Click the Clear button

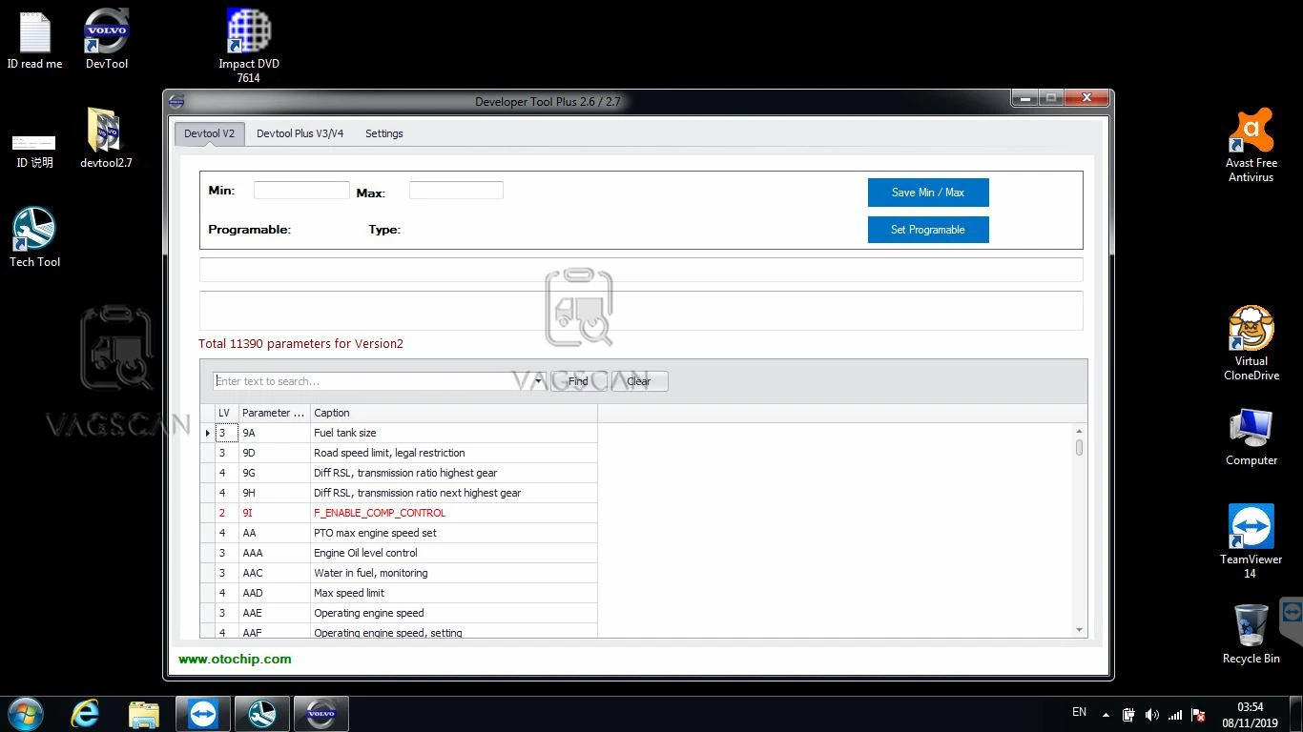[x=638, y=381]
